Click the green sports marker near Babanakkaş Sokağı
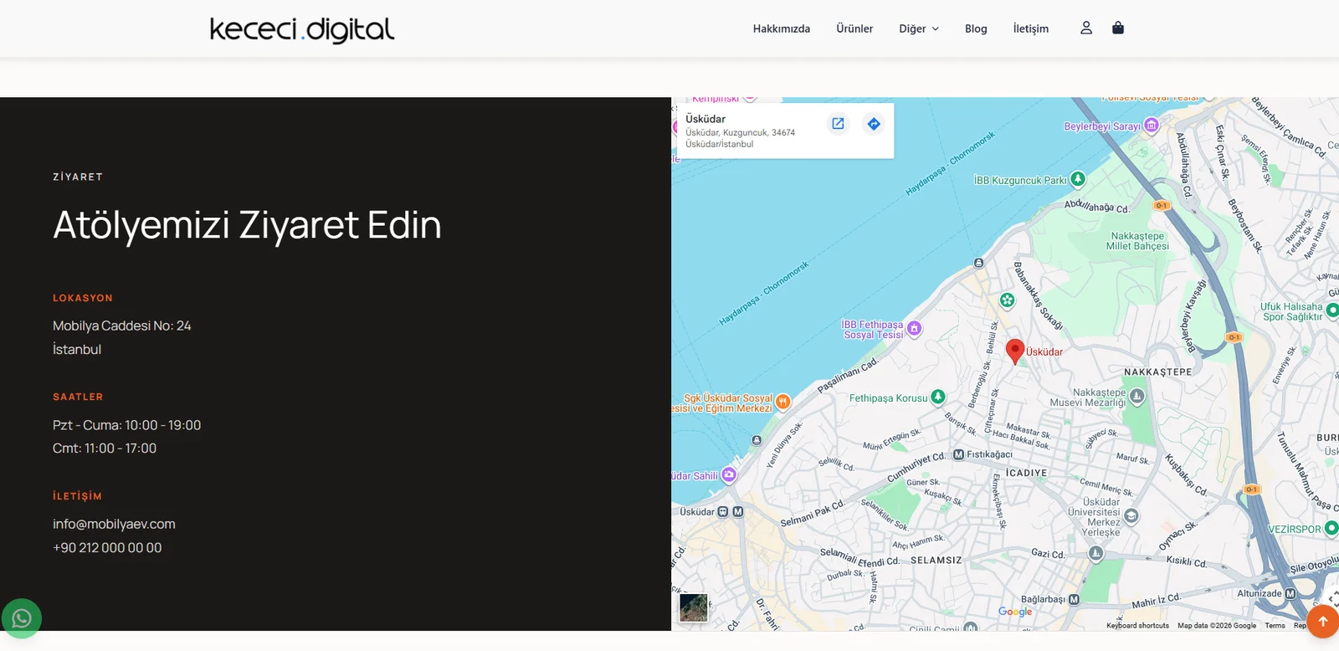Viewport: 1339px width, 651px height. [x=1008, y=300]
